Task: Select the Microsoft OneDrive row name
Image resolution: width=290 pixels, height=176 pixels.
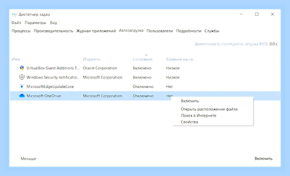Action: tap(43, 96)
